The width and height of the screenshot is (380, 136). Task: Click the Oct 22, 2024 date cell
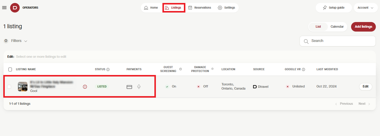pos(327,87)
